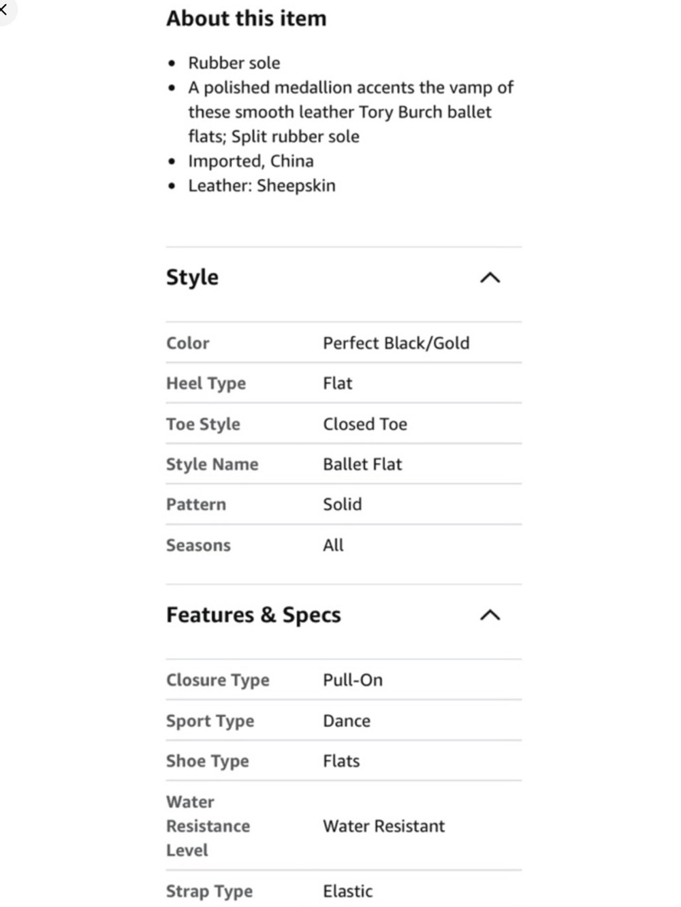
Task: Click the Style section heading
Action: (193, 278)
